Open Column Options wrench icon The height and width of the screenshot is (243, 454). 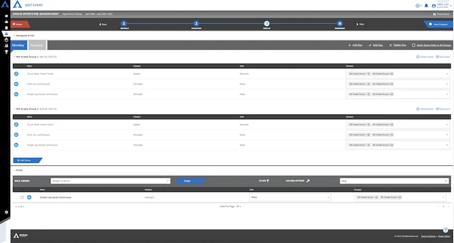click(x=308, y=181)
